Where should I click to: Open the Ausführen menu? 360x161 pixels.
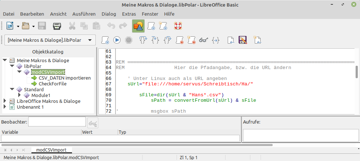pos(84,14)
